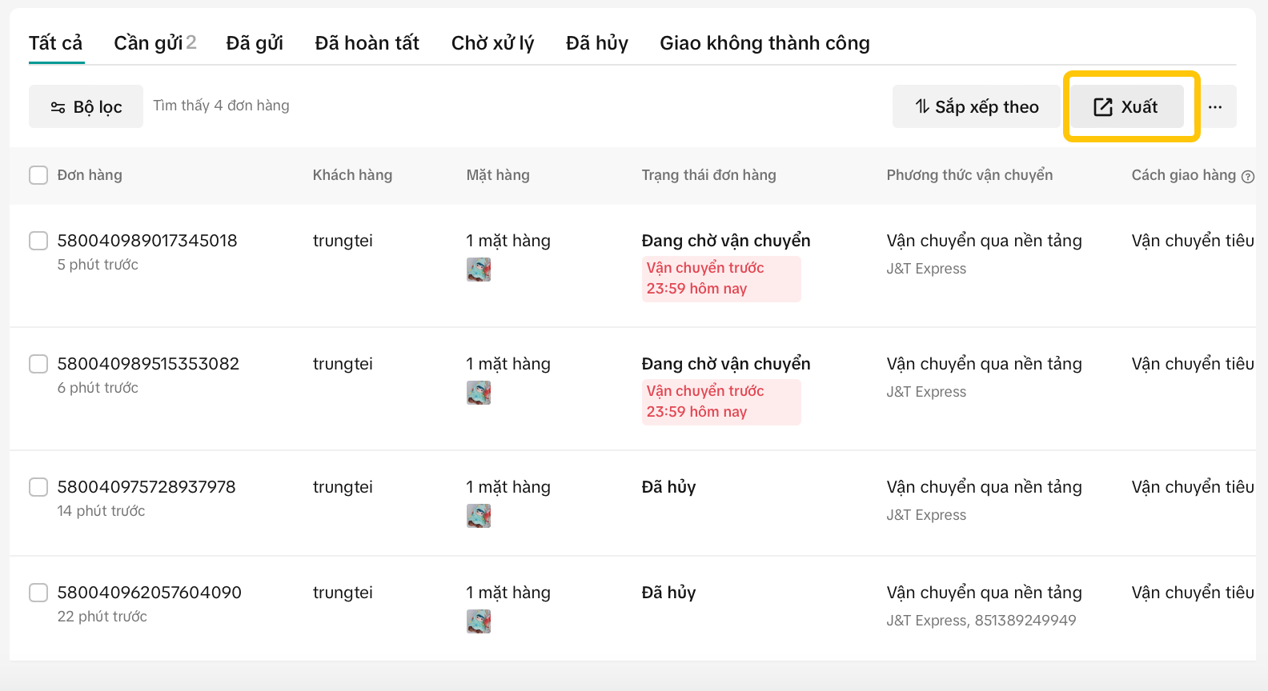Viewport: 1268px width, 691px height.
Task: Click the Xuất export button
Action: [1126, 107]
